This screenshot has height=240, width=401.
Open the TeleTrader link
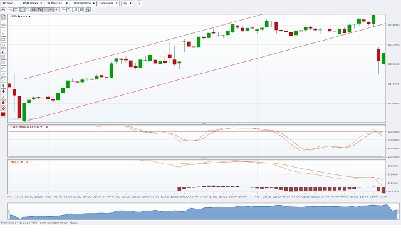tap(39, 222)
